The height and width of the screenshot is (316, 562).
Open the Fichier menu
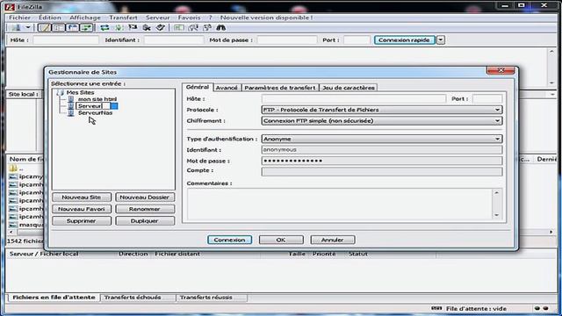(19, 18)
